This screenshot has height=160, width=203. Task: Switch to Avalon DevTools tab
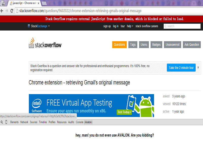pos(88,122)
